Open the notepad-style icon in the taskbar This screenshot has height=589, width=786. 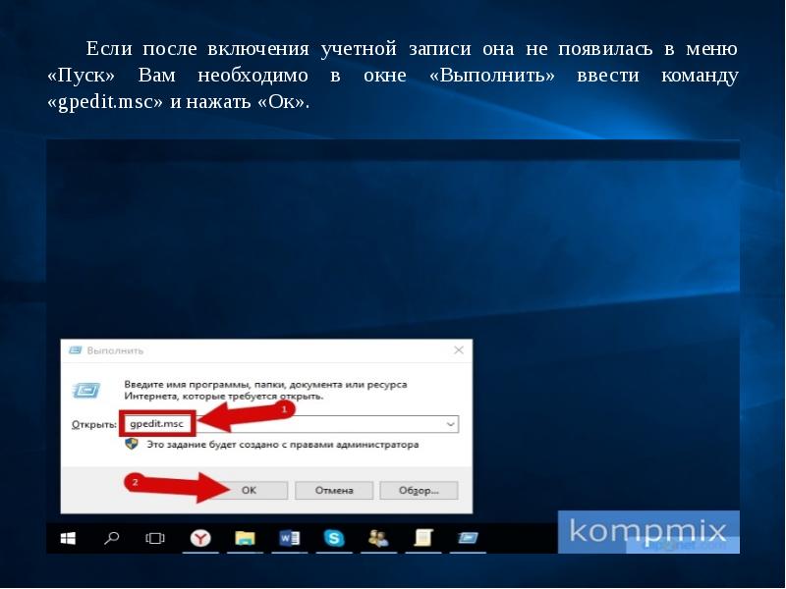pyautogui.click(x=423, y=538)
